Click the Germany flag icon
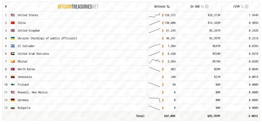The image size is (262, 124). tap(13, 100)
